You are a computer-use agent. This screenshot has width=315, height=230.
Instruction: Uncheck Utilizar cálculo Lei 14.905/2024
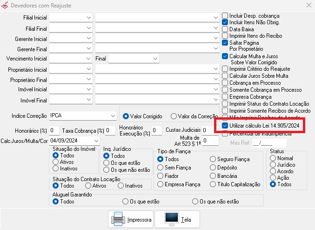[225, 126]
